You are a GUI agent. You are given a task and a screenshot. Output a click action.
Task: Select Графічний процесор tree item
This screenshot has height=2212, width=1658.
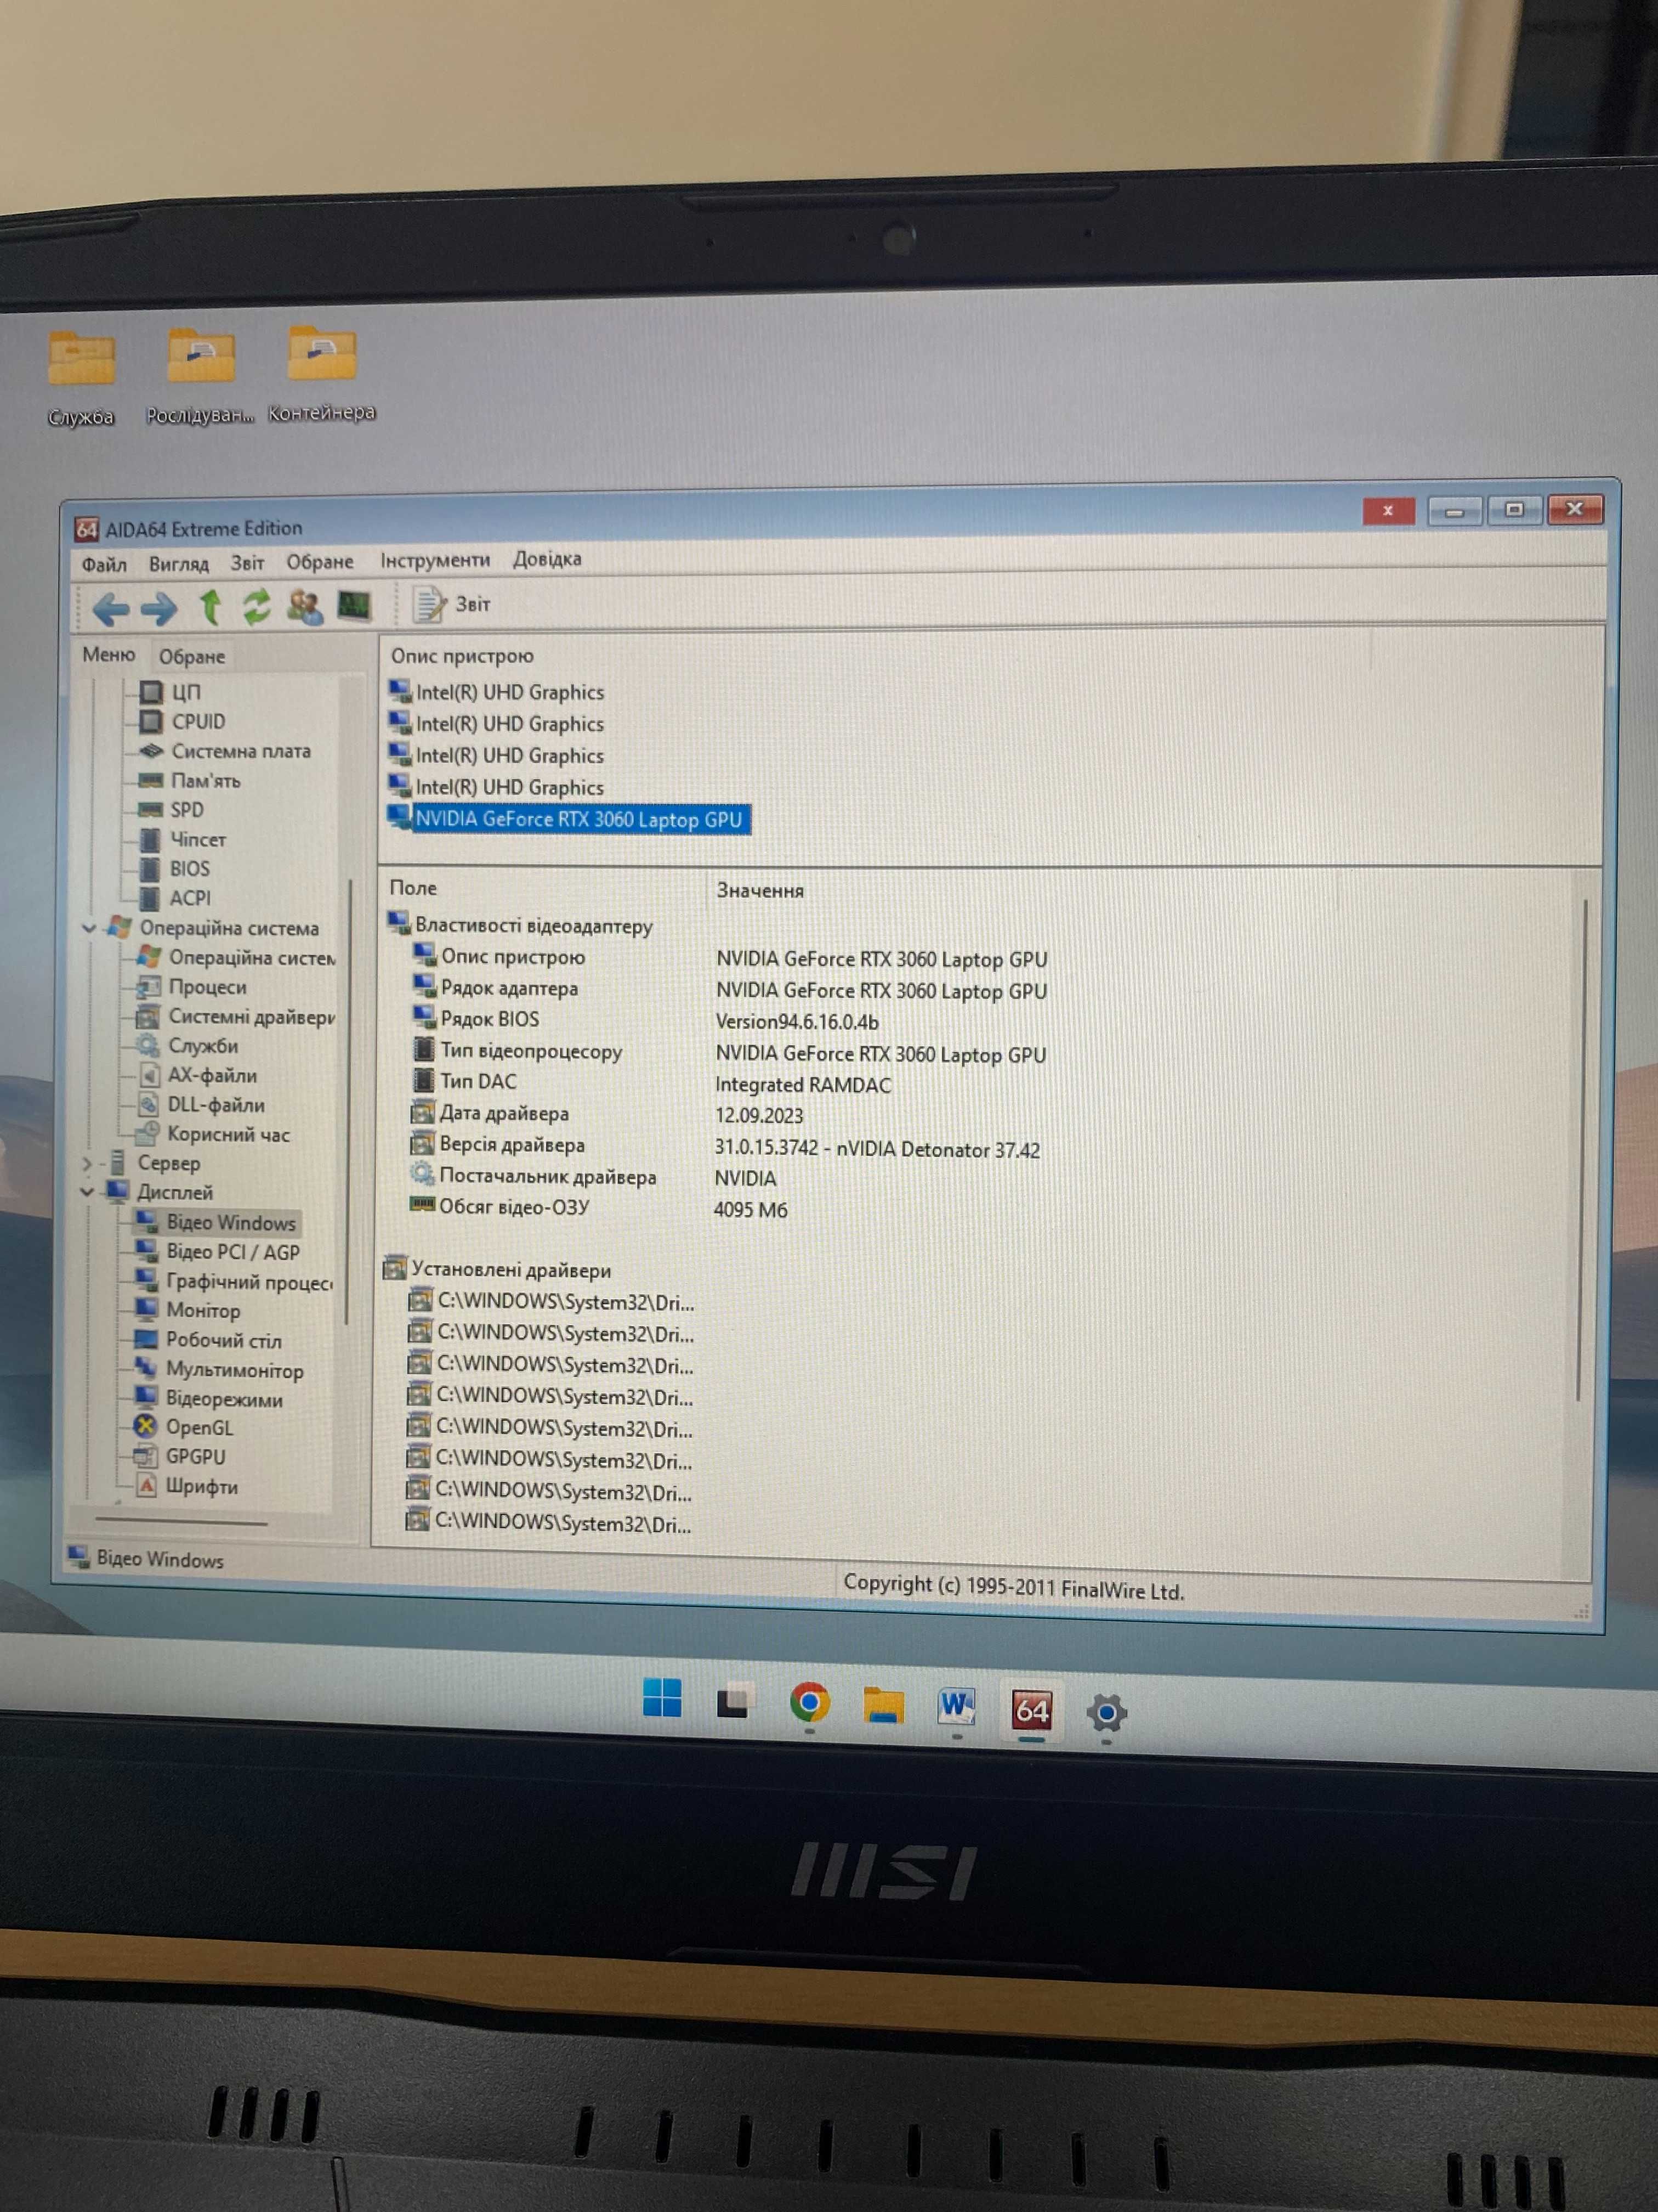pos(235,1282)
